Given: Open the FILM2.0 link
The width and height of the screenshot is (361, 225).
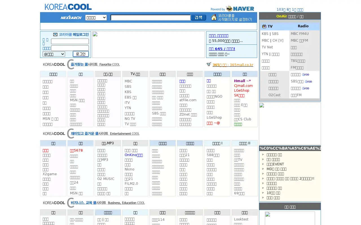Looking at the screenshot, I should coord(131,184).
